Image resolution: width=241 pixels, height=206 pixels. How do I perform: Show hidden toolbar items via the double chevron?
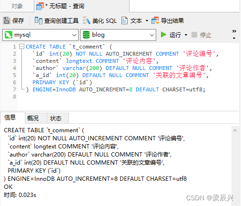tap(234, 31)
